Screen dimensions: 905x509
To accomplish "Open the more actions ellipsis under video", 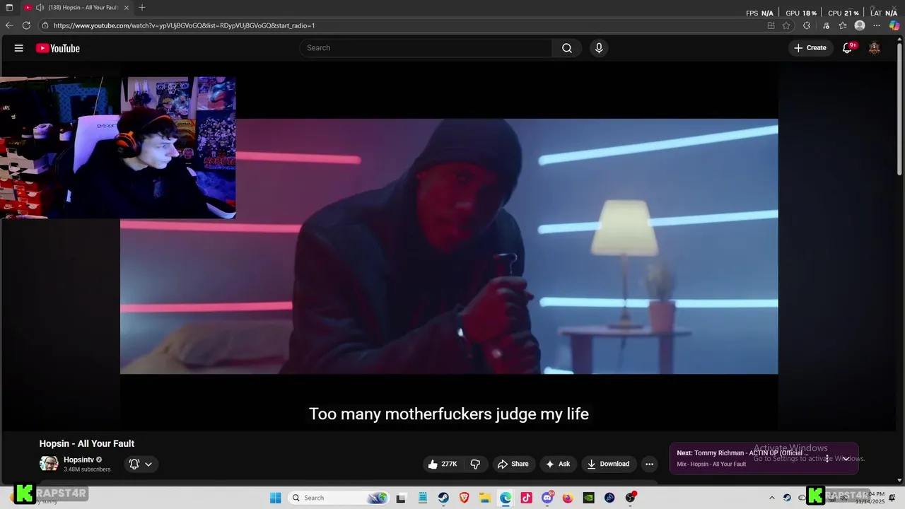I will click(x=649, y=464).
